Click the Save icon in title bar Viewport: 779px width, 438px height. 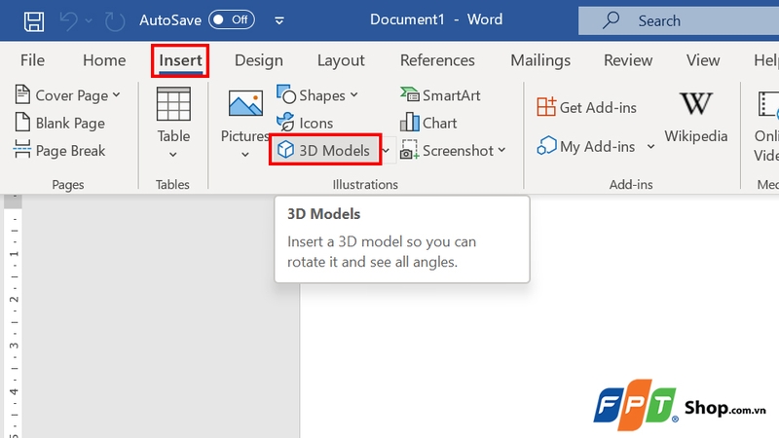33,19
